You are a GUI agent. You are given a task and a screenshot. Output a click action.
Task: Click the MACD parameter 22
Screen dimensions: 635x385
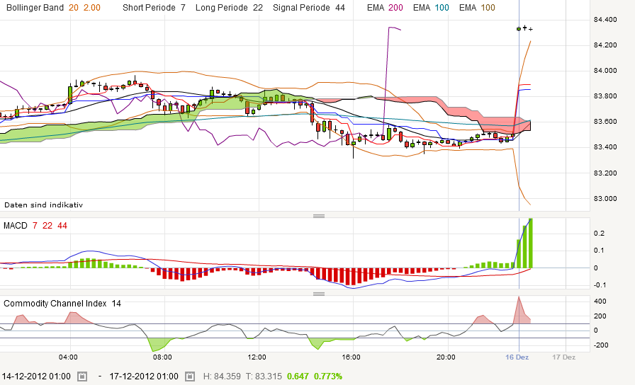[x=47, y=226]
